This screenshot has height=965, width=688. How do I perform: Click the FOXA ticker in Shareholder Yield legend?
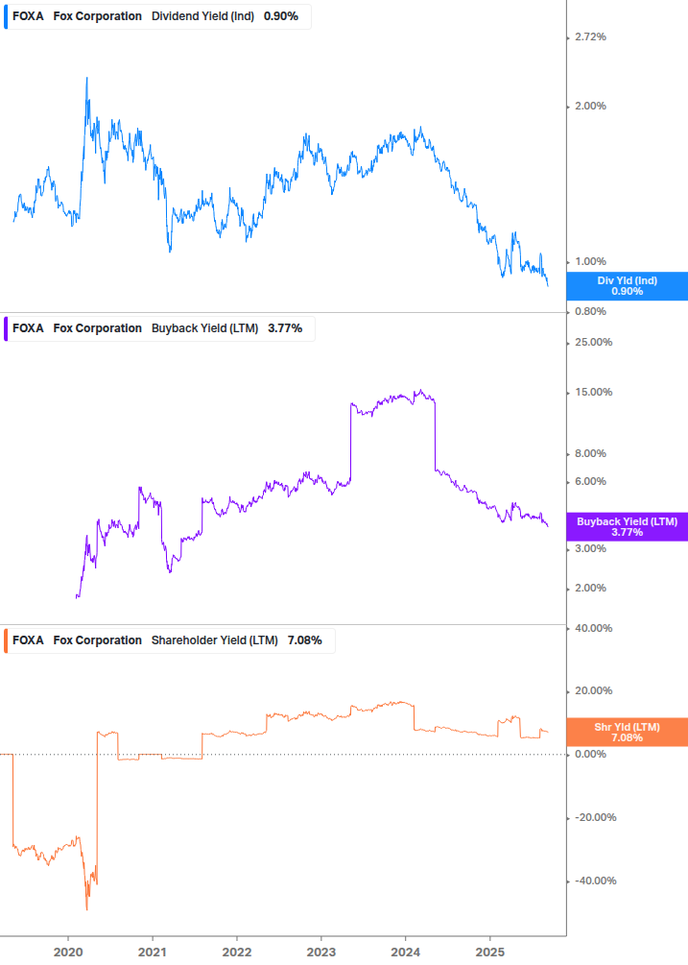(x=28, y=640)
